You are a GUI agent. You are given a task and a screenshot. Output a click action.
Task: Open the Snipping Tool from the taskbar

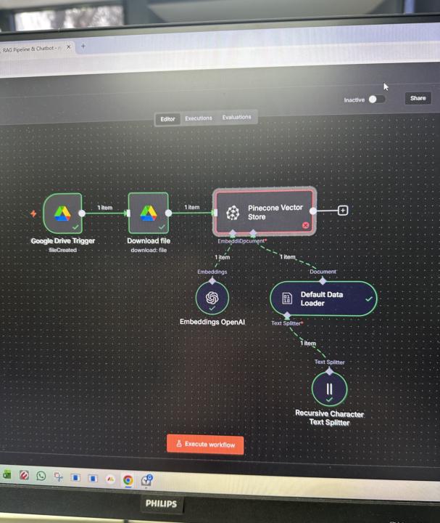pyautogui.click(x=59, y=477)
